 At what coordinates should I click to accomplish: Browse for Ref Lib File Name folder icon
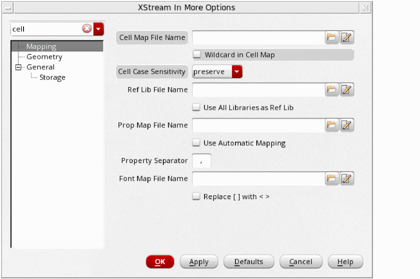pos(332,90)
